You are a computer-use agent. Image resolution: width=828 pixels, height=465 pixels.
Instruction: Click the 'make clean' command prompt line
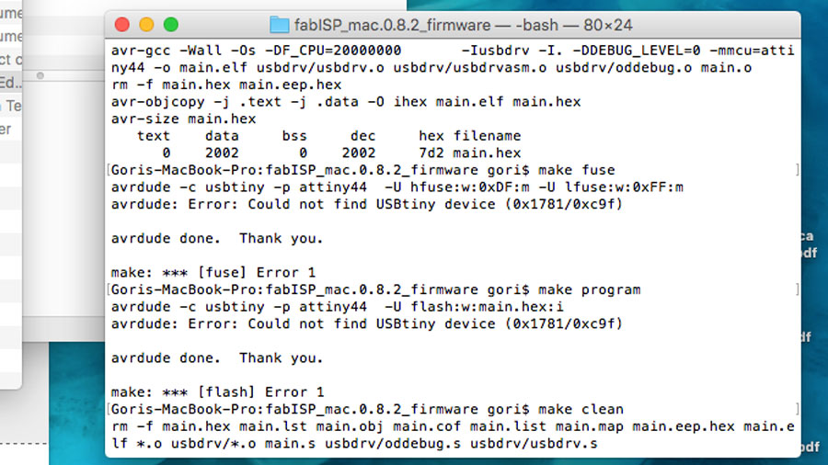pyautogui.click(x=367, y=410)
